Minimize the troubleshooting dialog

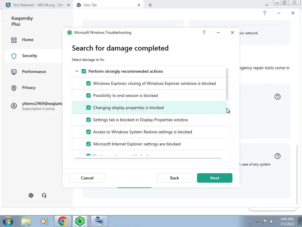(x=218, y=33)
